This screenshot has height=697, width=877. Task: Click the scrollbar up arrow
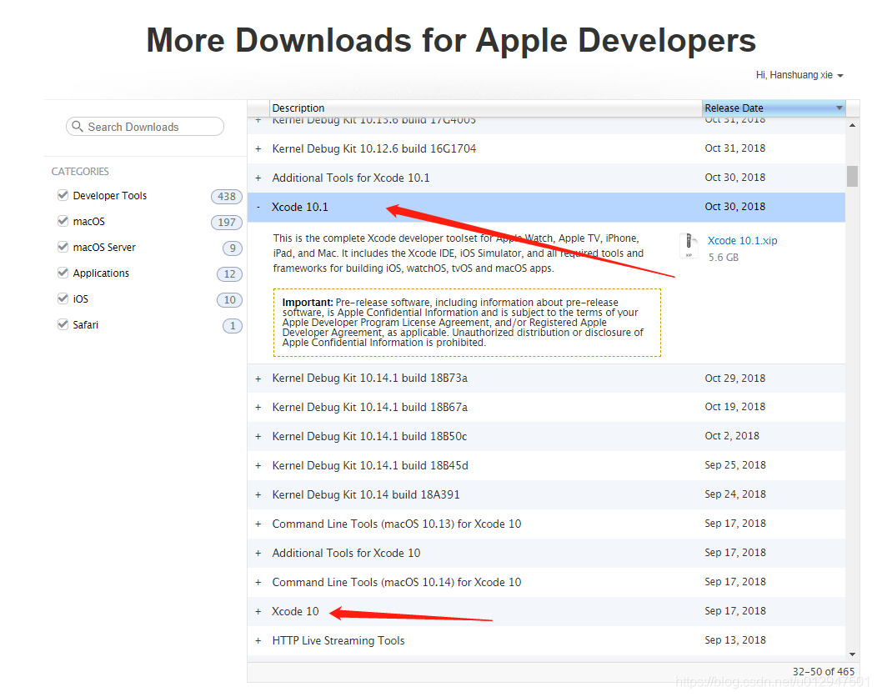(x=852, y=125)
